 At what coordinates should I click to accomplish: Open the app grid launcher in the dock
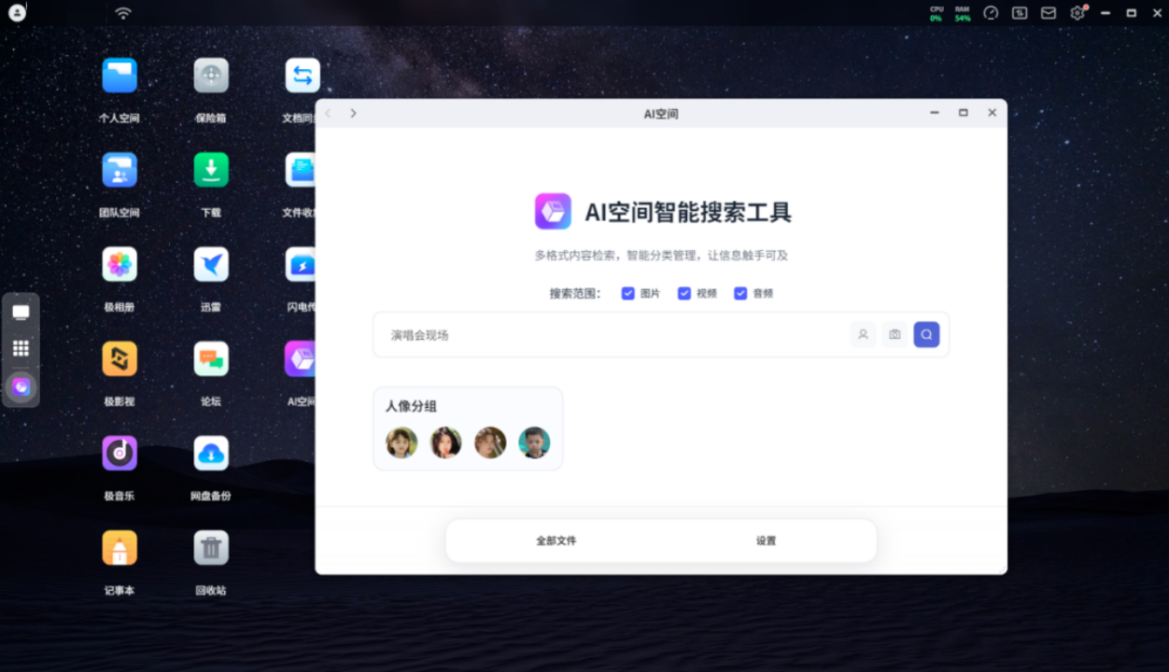(21, 348)
